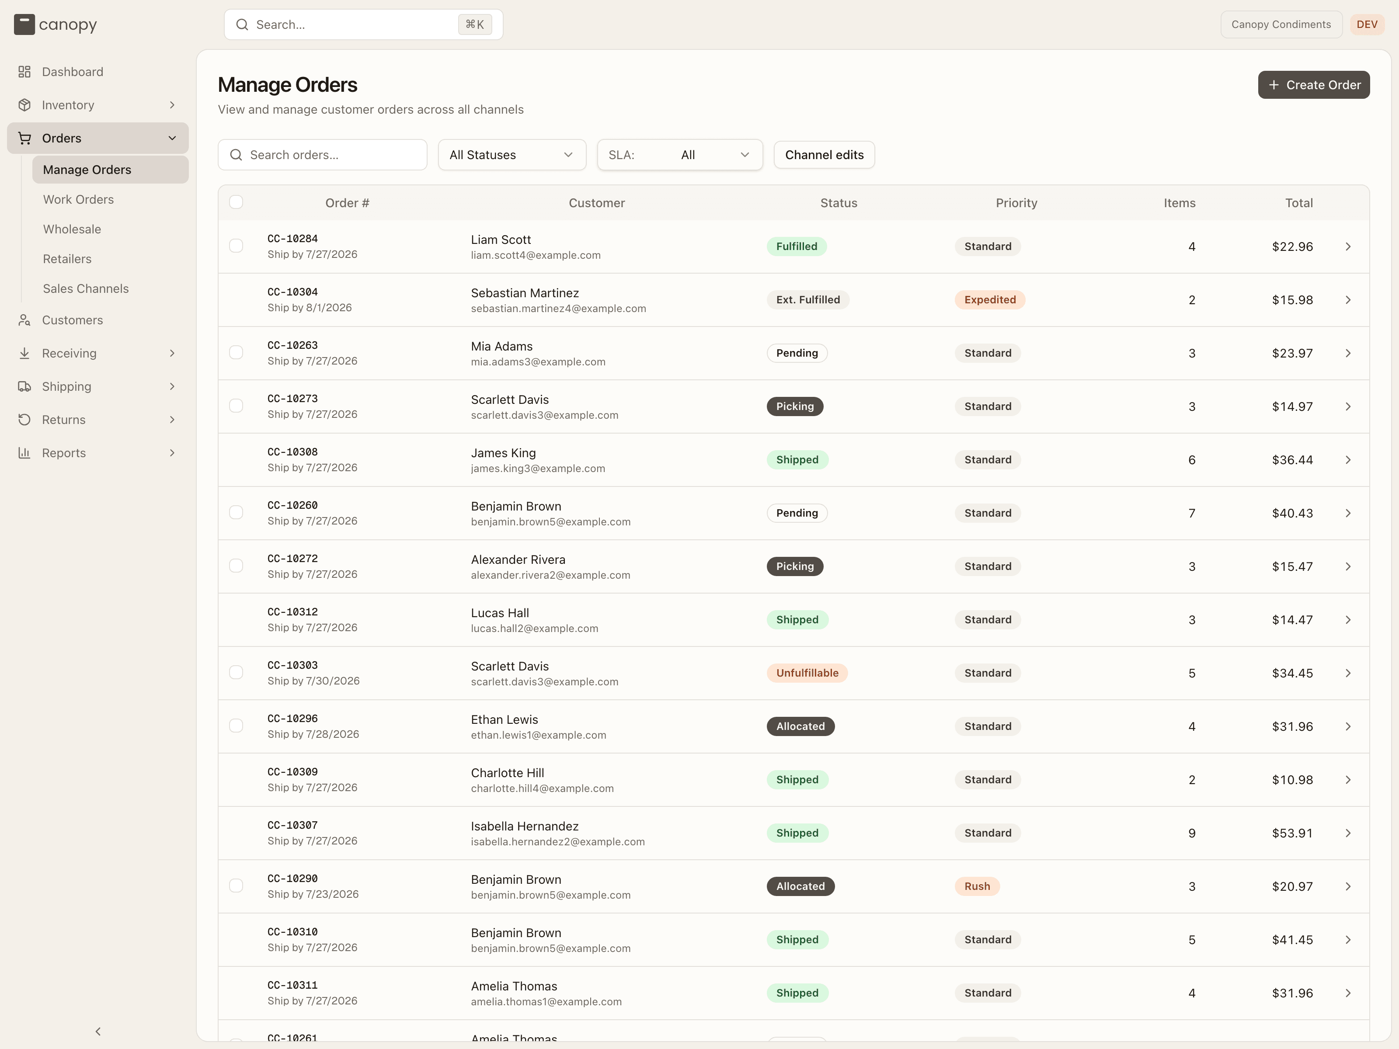Click the global search magnifier icon
The height and width of the screenshot is (1049, 1399).
[x=242, y=24]
